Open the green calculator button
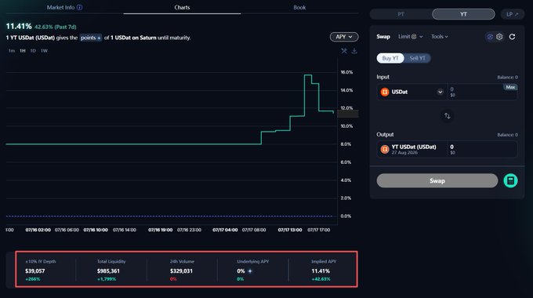 [x=510, y=180]
